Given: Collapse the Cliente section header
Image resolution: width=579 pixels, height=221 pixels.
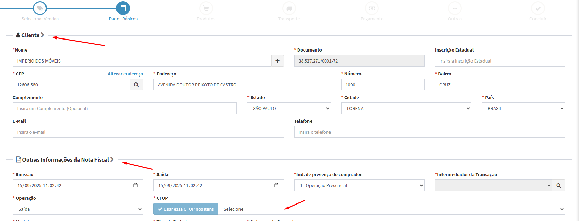Looking at the screenshot, I should click(x=31, y=35).
